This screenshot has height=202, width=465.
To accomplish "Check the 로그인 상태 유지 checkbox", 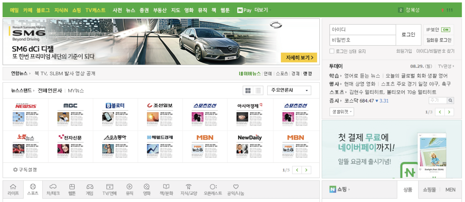I will pos(332,51).
